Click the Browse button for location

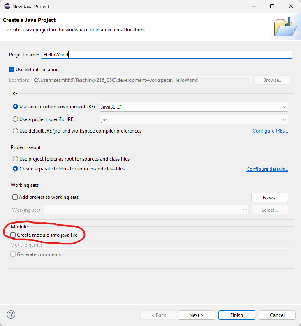[273, 80]
